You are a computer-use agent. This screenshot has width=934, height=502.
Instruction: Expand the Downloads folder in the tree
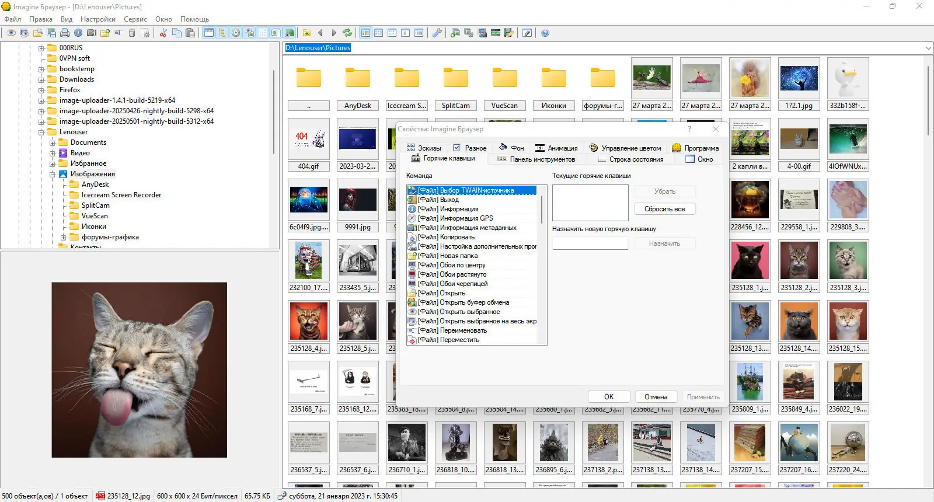click(41, 80)
